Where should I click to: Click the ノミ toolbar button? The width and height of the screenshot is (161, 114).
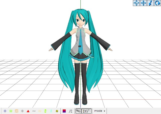click(x=70, y=111)
